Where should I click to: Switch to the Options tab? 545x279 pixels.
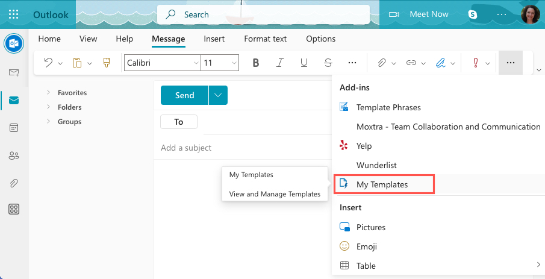tap(321, 39)
